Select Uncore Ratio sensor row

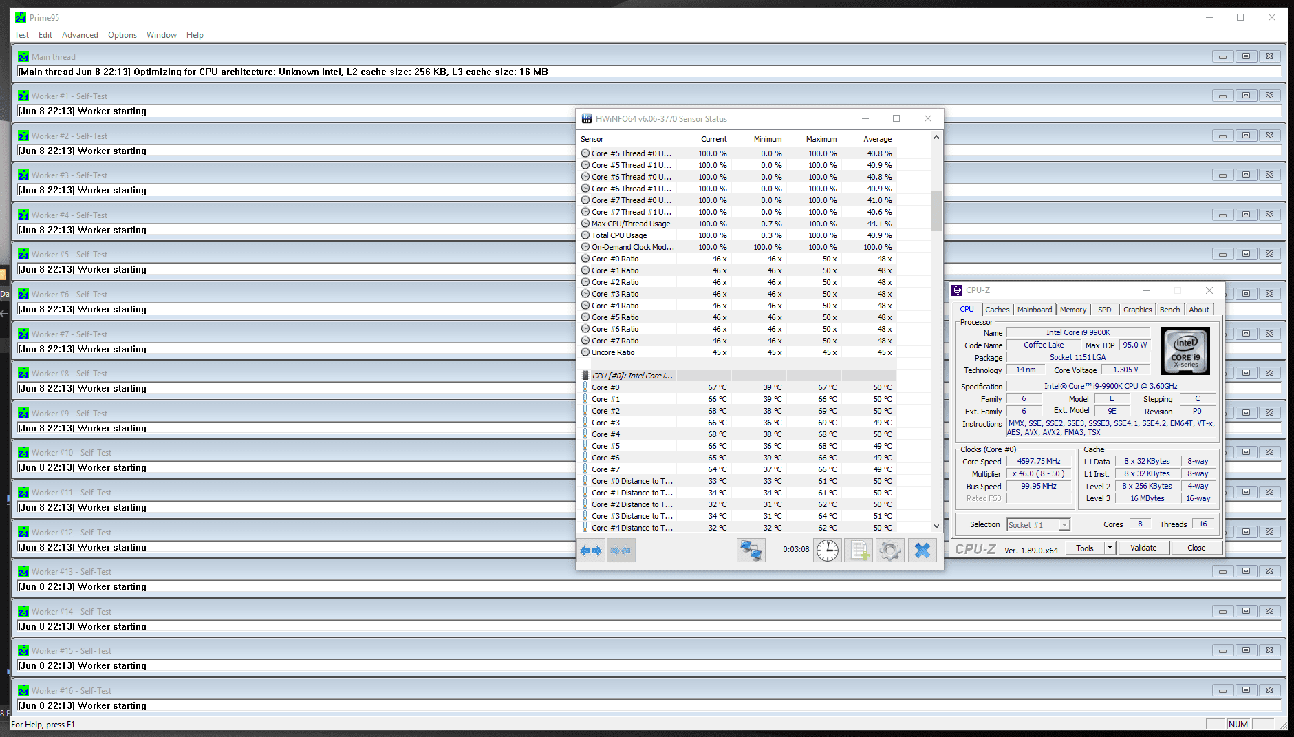736,352
